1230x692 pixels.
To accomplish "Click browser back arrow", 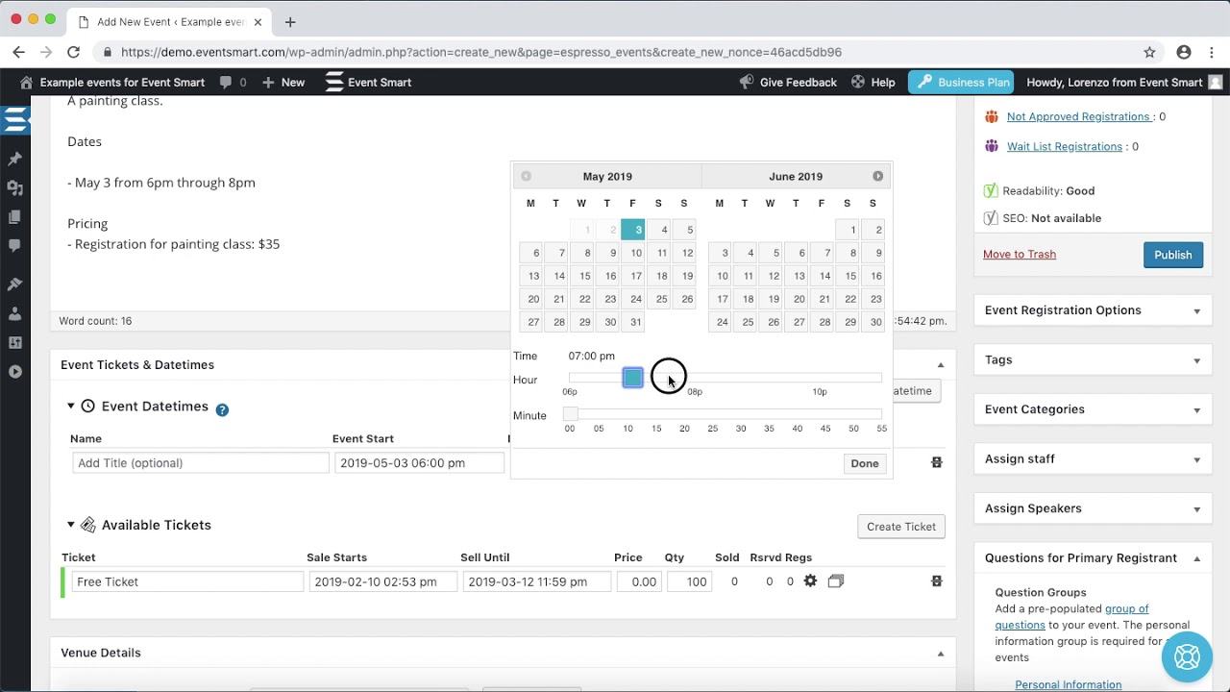I will [18, 52].
